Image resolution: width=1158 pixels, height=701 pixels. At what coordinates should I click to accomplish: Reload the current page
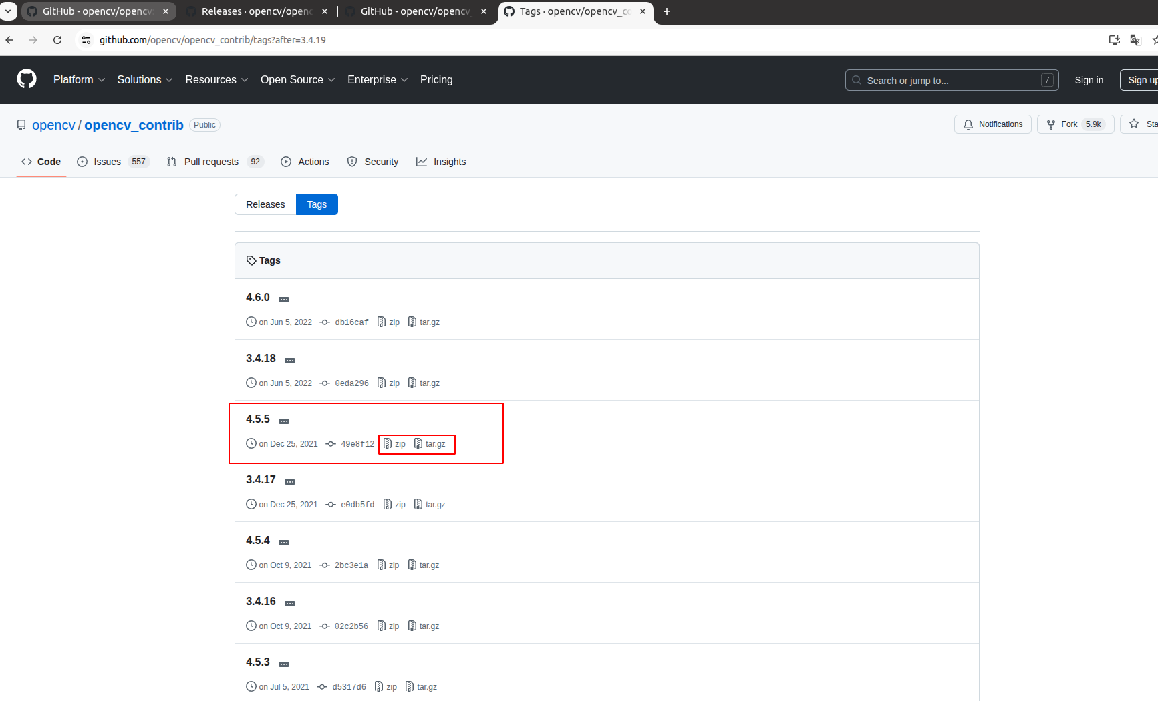click(x=57, y=40)
